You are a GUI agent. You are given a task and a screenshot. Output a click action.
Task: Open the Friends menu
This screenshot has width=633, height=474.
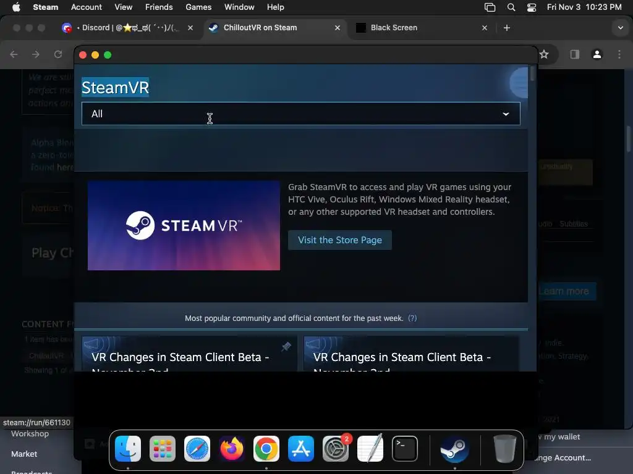[x=159, y=7]
